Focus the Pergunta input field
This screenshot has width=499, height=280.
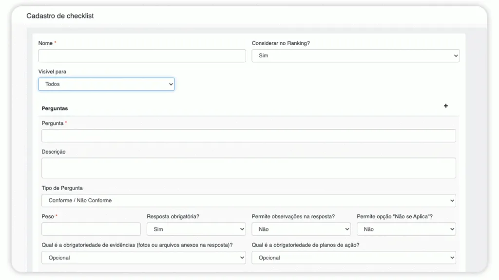pyautogui.click(x=249, y=136)
